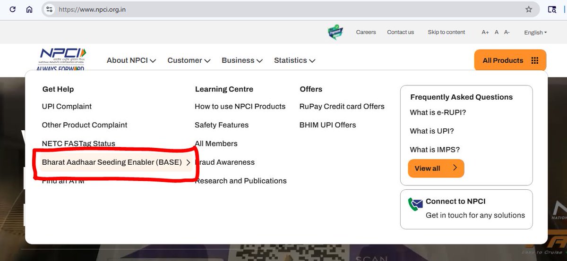Viewport: 567px width, 261px height.
Task: Open the Contact us link
Action: [401, 32]
